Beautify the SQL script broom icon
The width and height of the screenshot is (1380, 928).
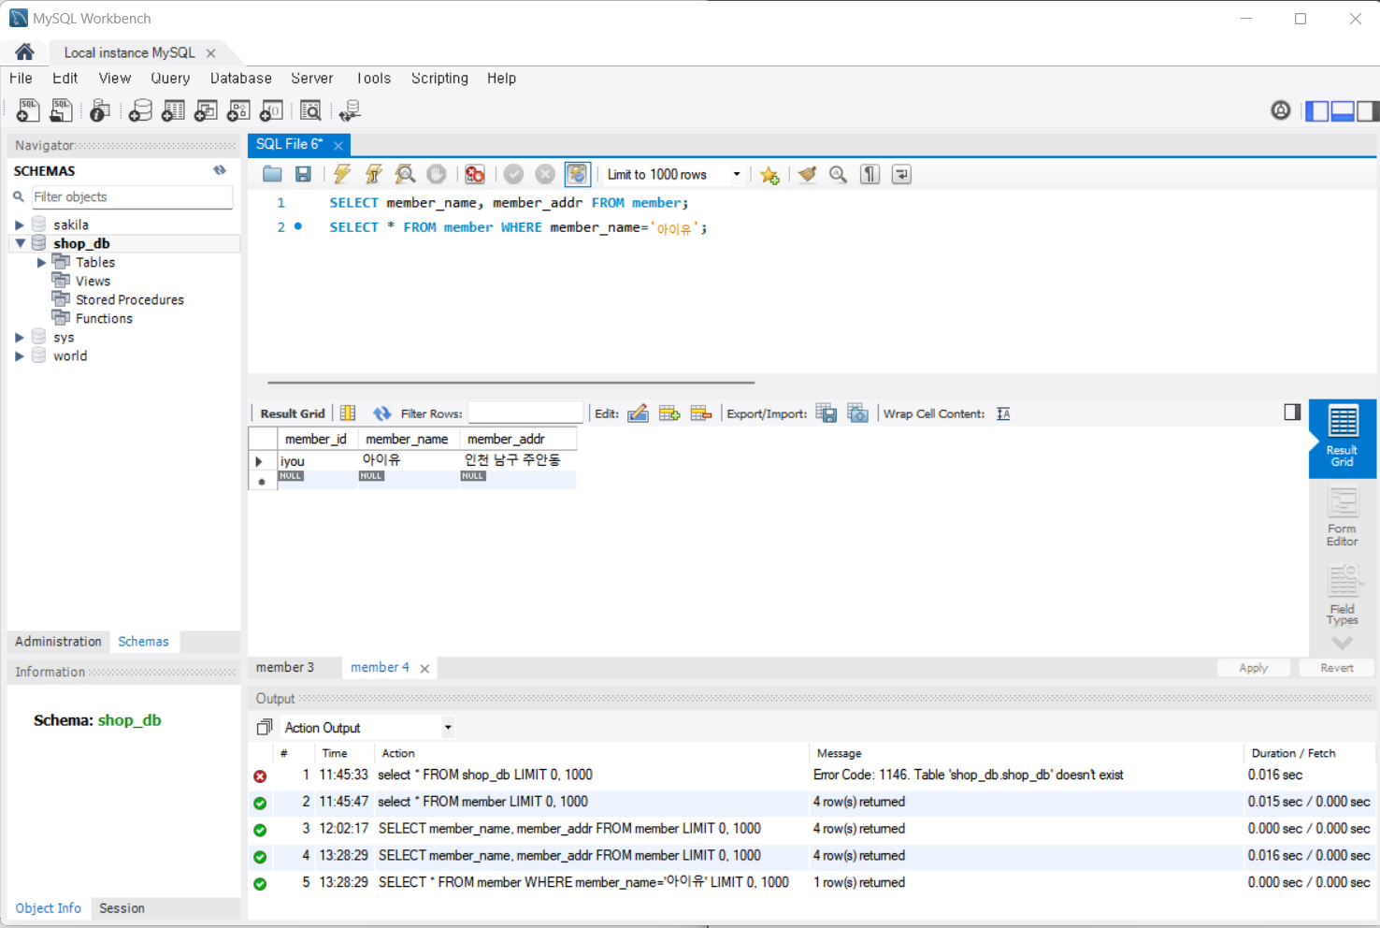pyautogui.click(x=807, y=174)
